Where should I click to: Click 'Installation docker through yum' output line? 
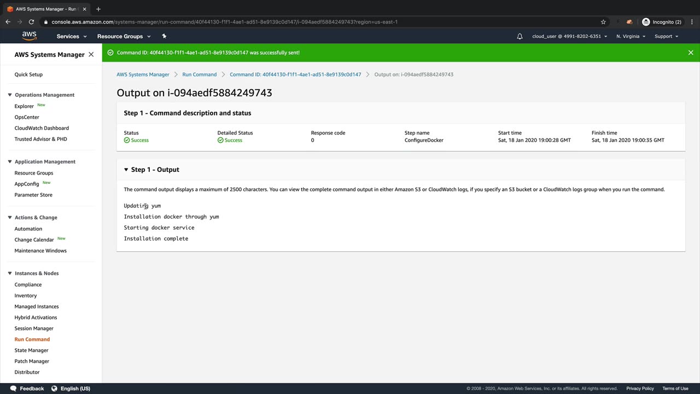point(171,217)
